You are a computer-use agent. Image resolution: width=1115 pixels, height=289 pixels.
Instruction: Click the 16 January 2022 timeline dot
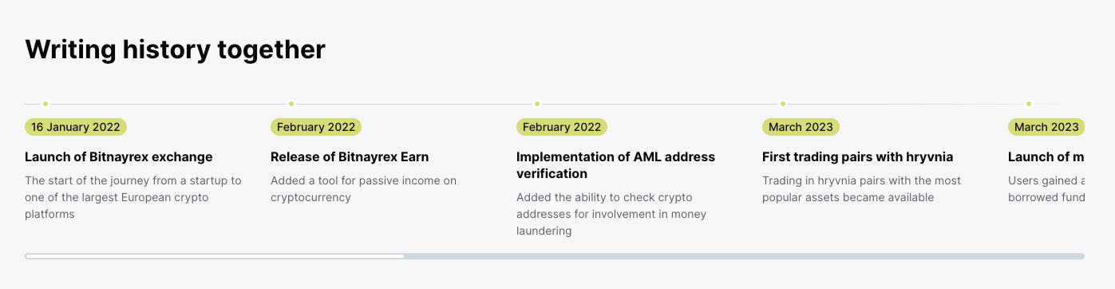(x=45, y=104)
